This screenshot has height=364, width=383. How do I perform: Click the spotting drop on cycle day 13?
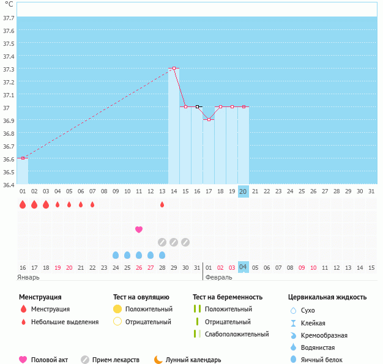point(162,204)
